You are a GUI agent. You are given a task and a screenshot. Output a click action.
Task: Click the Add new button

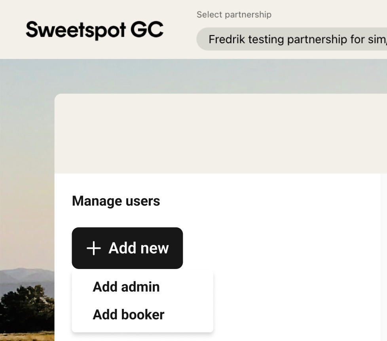pos(127,248)
